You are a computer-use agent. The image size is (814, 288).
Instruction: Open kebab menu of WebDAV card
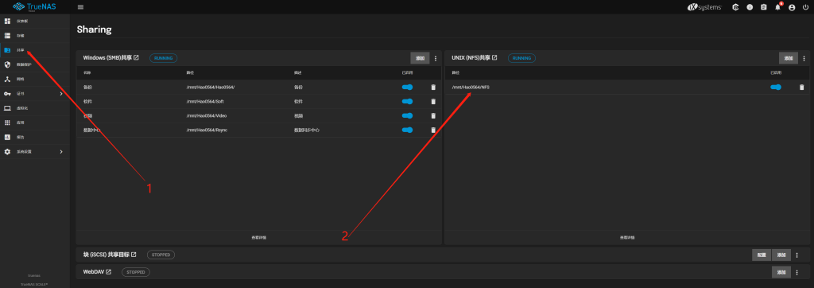click(x=797, y=272)
